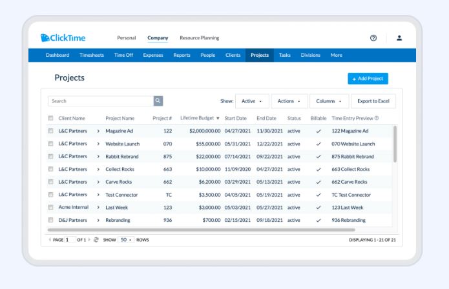Switch to the Personal tab
This screenshot has height=289, width=449.
(x=126, y=37)
